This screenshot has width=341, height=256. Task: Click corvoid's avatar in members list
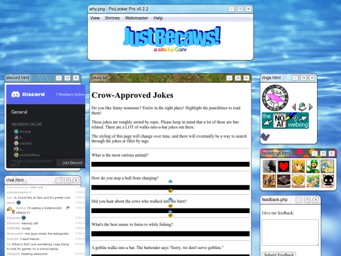16,143
